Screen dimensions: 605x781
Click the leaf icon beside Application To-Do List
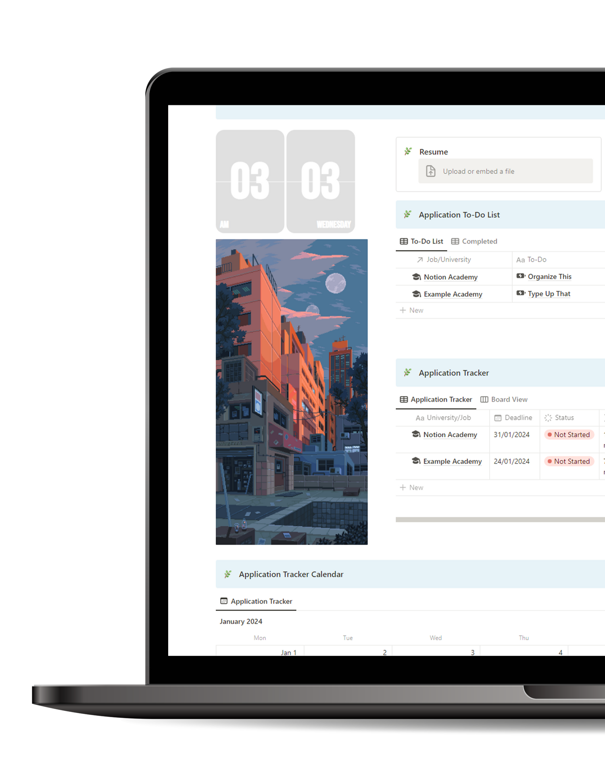click(x=407, y=214)
